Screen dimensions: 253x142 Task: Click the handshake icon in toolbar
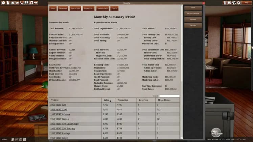pos(36,3)
